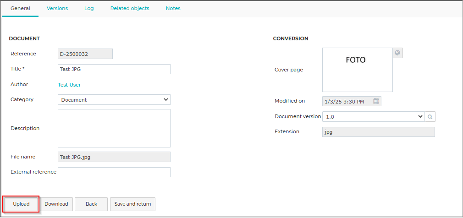The width and height of the screenshot is (463, 218).
Task: Click the CONVERSION section heading
Action: point(291,38)
